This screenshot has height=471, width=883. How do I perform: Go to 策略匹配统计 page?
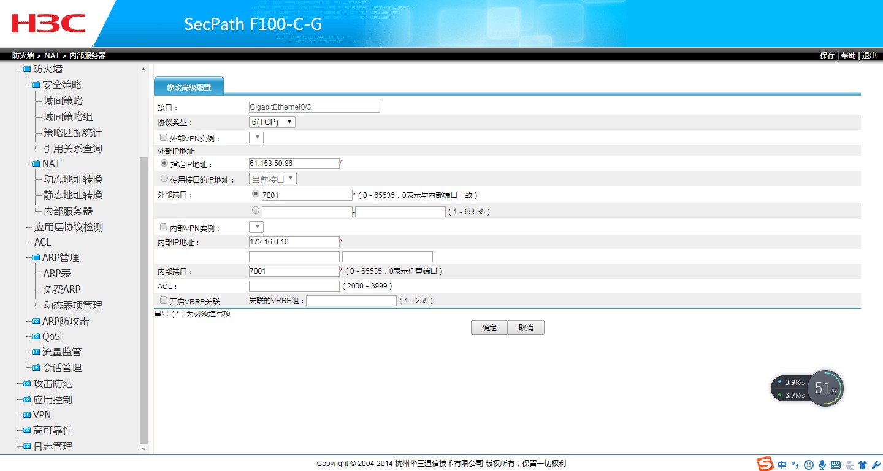pos(73,133)
